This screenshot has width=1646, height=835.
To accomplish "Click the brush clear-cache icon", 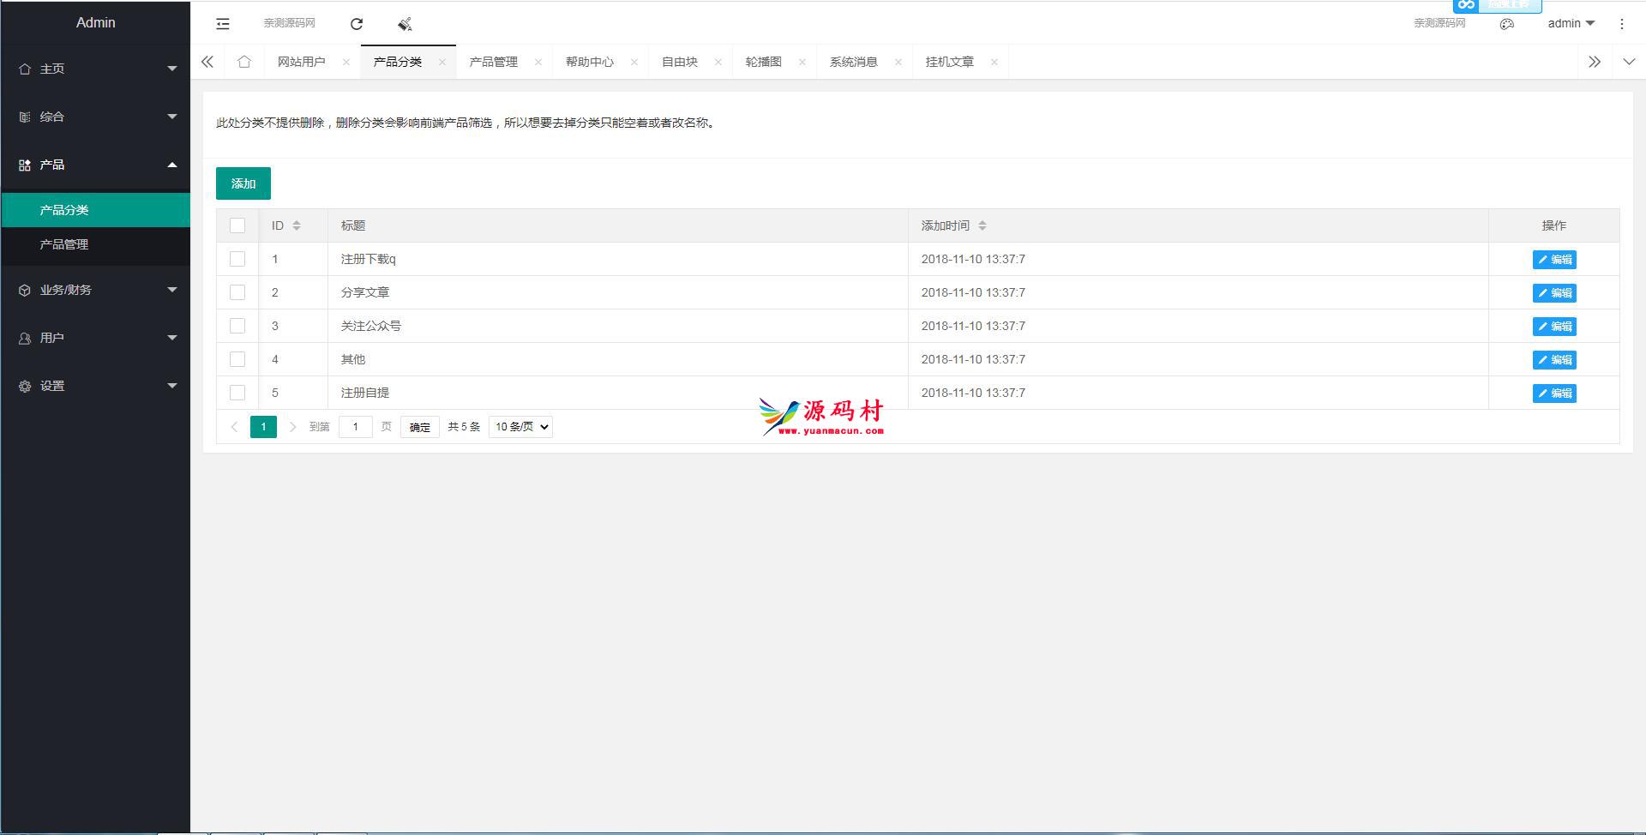I will (x=405, y=24).
